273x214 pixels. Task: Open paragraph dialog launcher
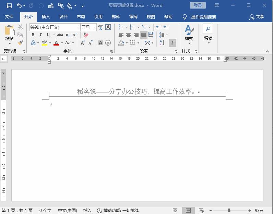176,51
